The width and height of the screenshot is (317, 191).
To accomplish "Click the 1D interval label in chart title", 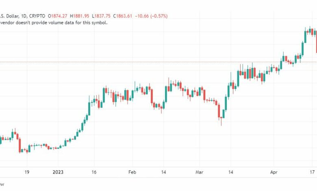I will 24,16.
